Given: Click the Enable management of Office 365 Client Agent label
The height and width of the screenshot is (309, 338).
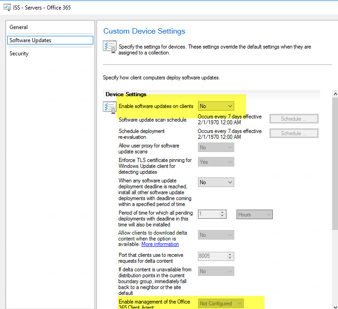Looking at the screenshot, I should 154,304.
